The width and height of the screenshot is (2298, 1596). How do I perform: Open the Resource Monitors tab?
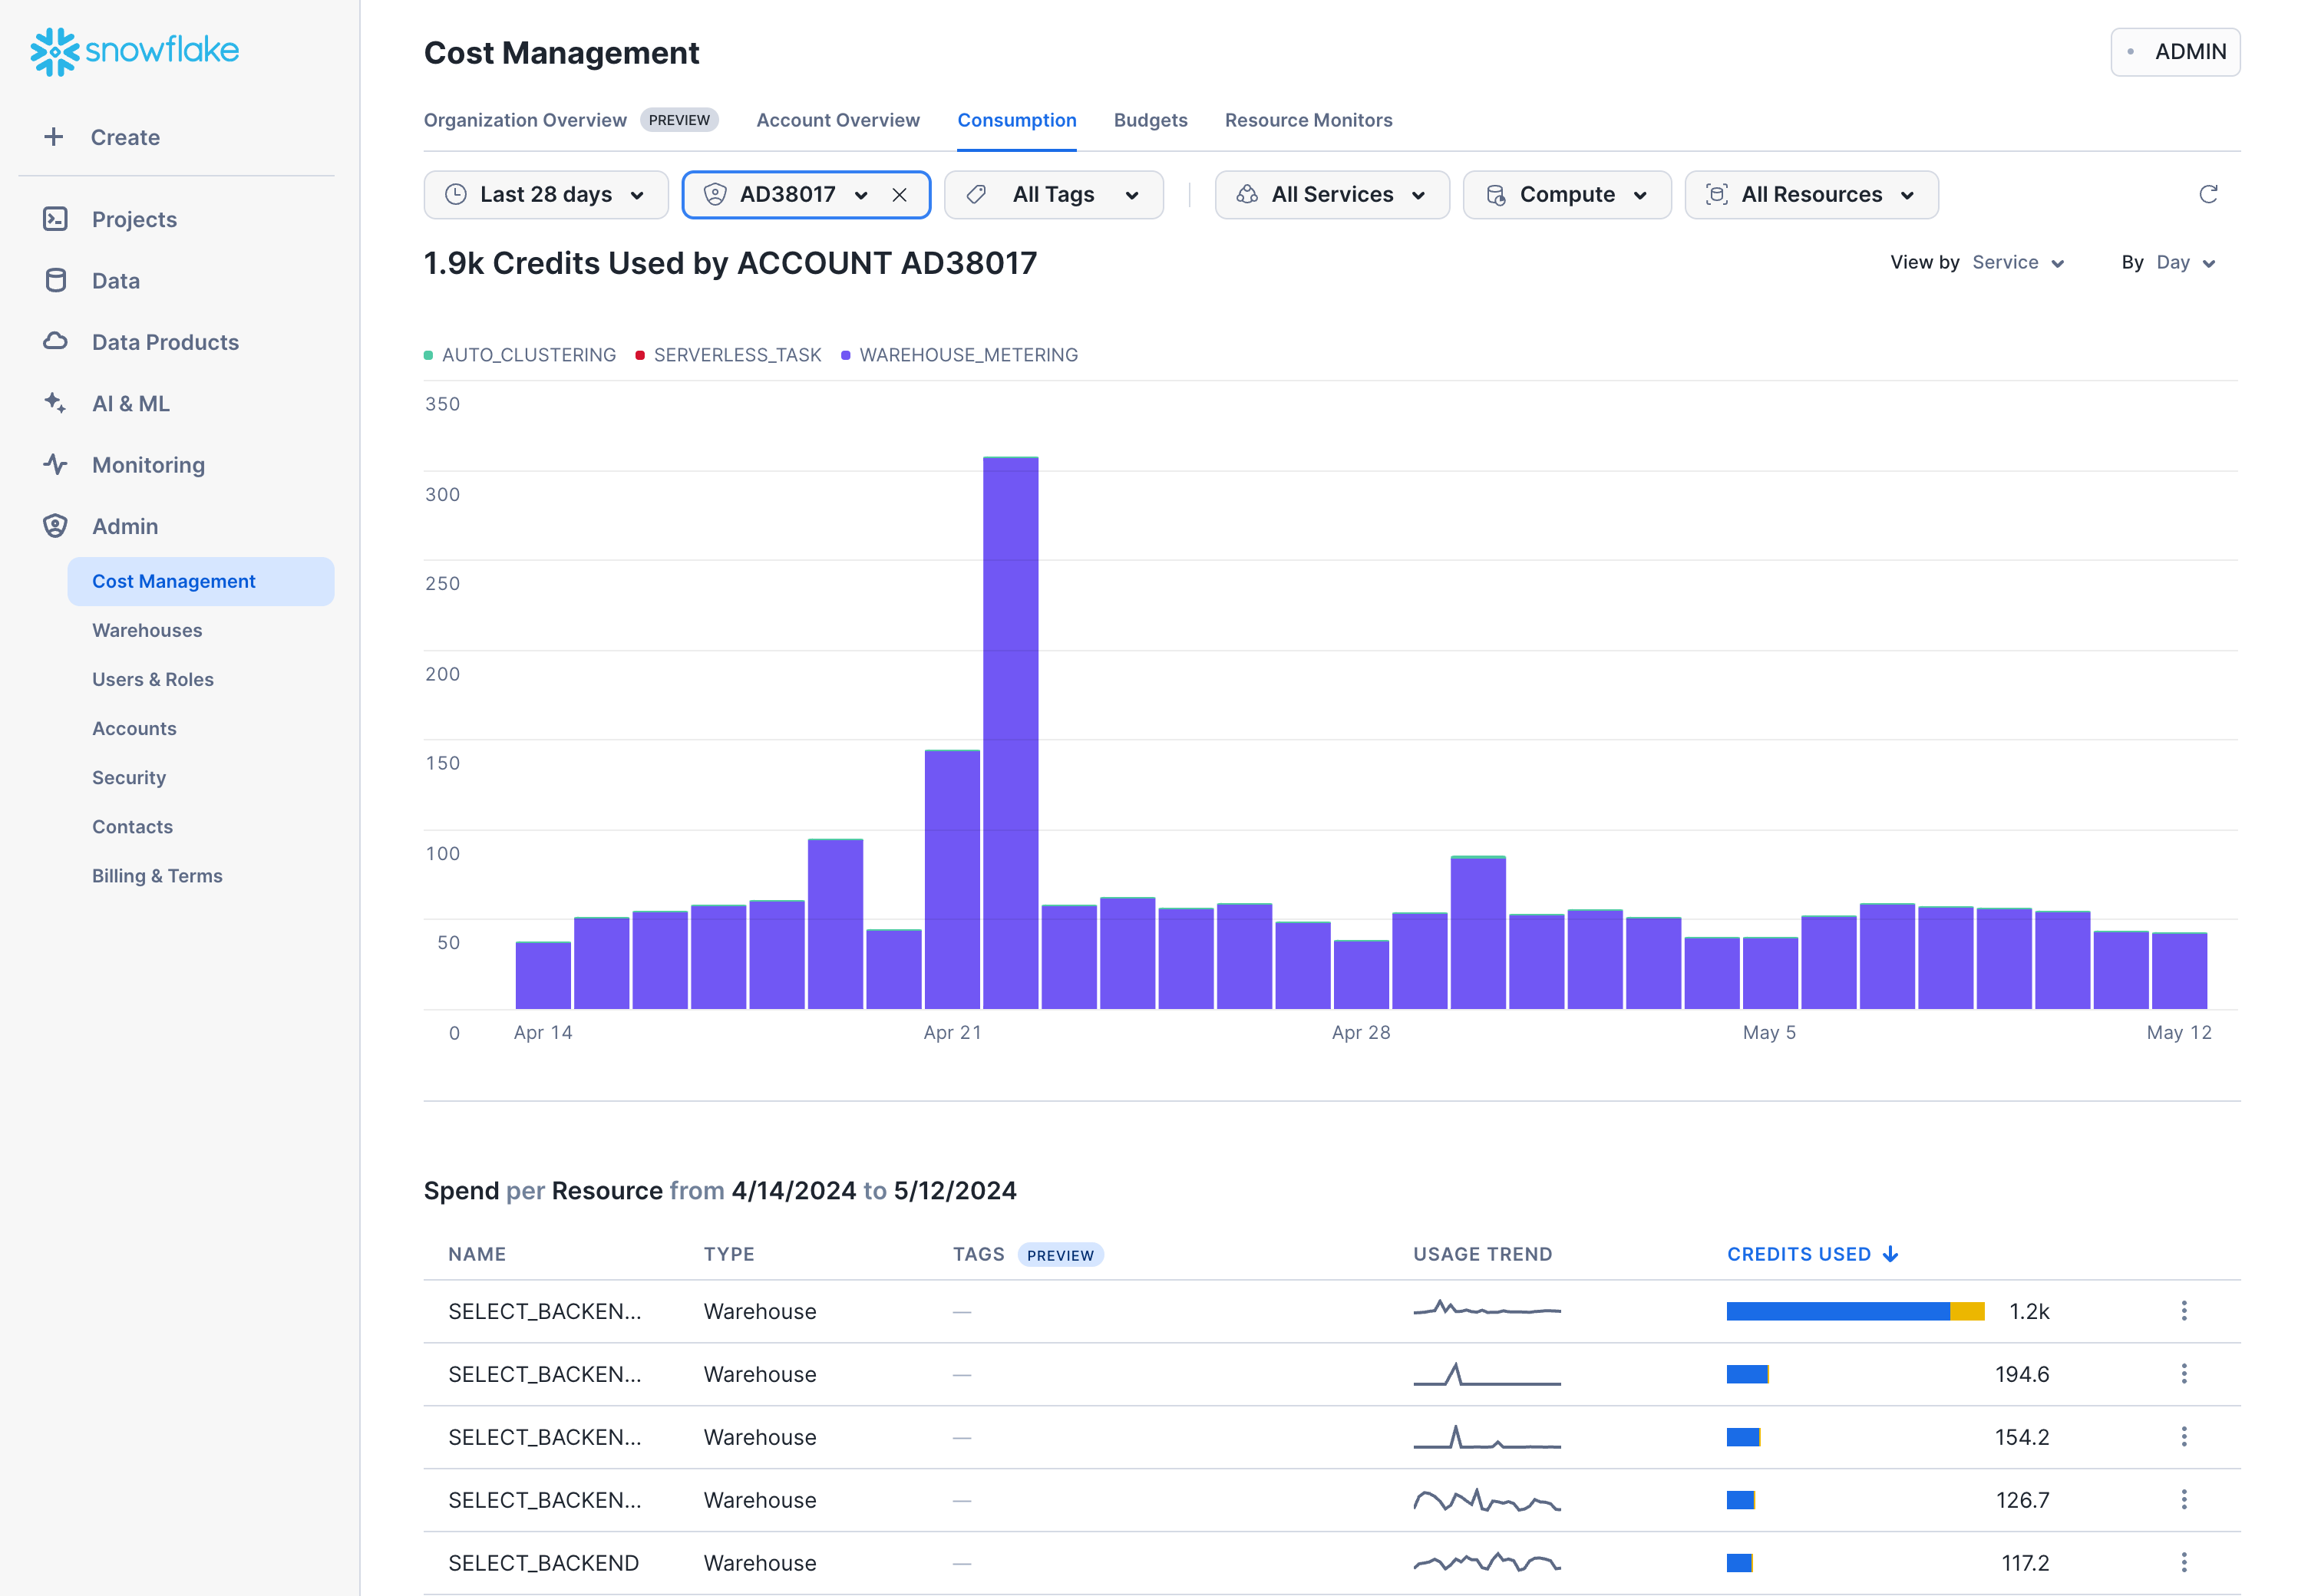[x=1308, y=120]
